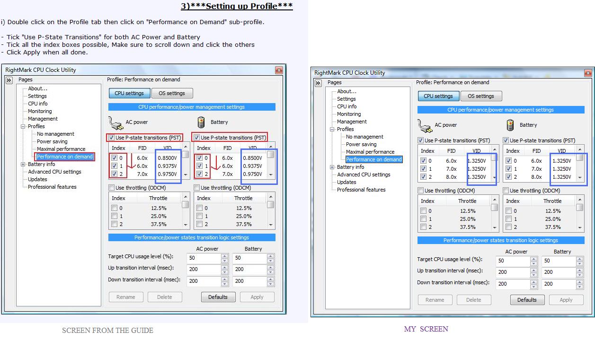This screenshot has width=595, height=358.
Task: Uncheck AC power index 1 at 7.0x in My Screen window
Action: click(x=423, y=169)
